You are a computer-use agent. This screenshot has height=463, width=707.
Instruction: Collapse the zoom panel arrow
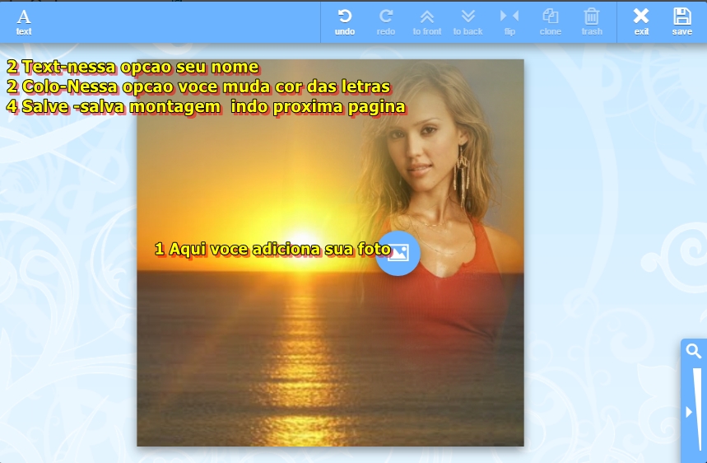click(689, 412)
